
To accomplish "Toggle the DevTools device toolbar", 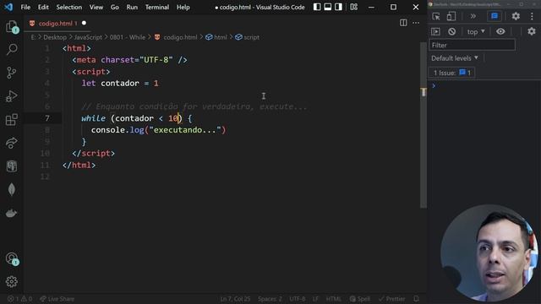I will (451, 16).
